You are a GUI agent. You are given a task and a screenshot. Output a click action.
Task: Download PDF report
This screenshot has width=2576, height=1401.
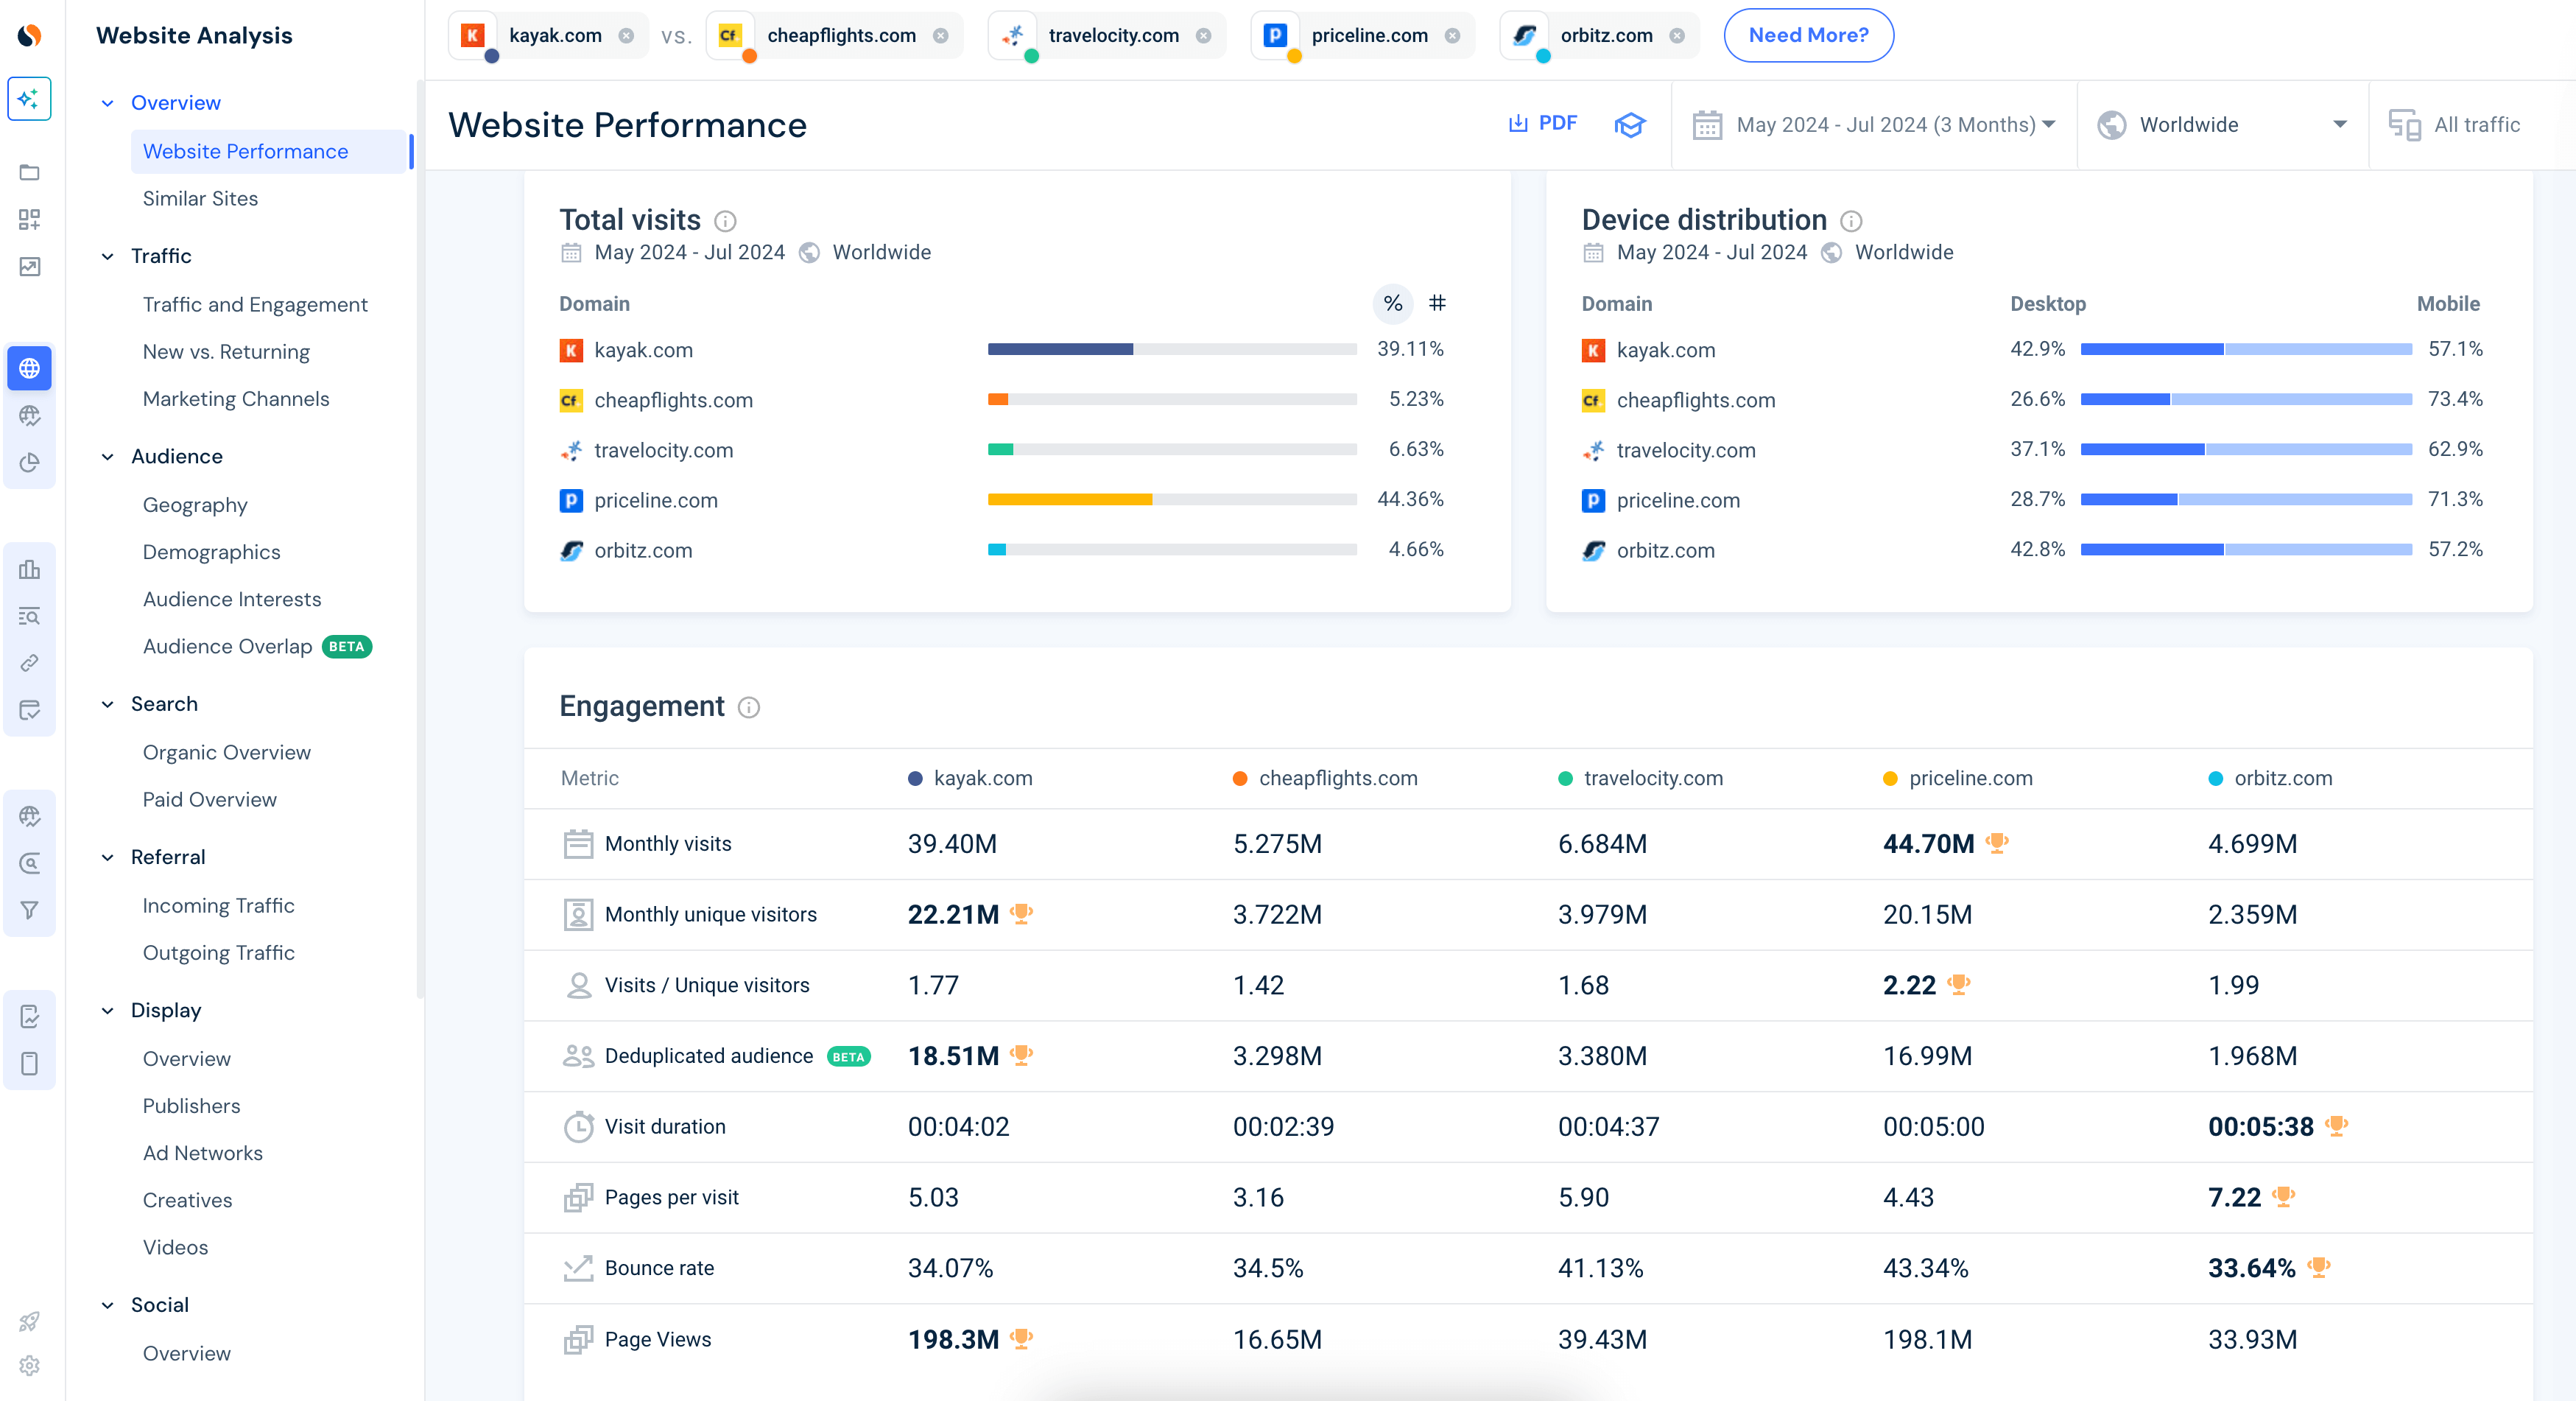pyautogui.click(x=1543, y=123)
